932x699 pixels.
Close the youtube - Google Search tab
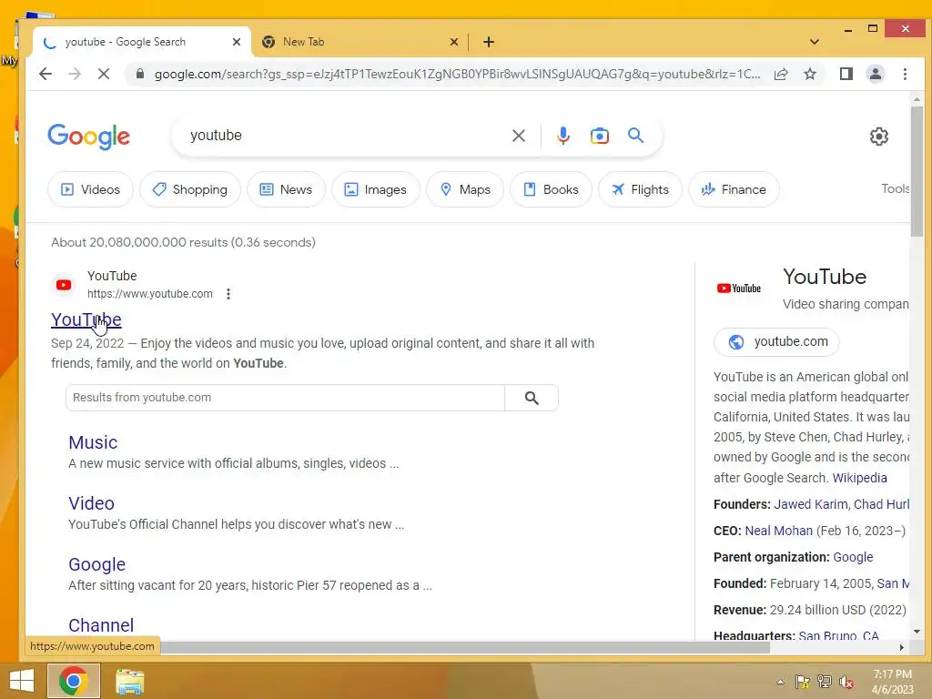coord(237,42)
